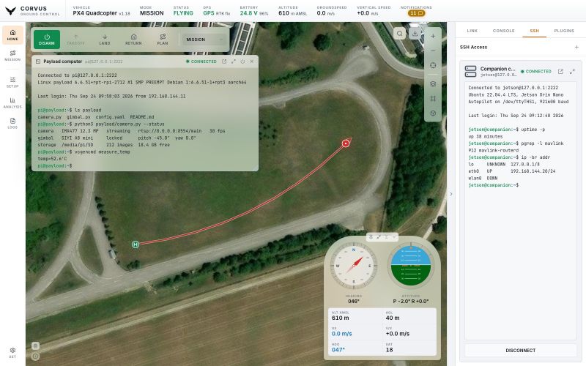This screenshot has width=586, height=366.
Task: Click altitude 610 m AMSL in header
Action: pyautogui.click(x=292, y=13)
